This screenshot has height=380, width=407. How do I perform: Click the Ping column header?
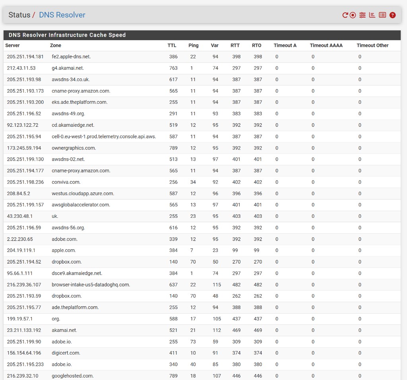click(x=194, y=45)
